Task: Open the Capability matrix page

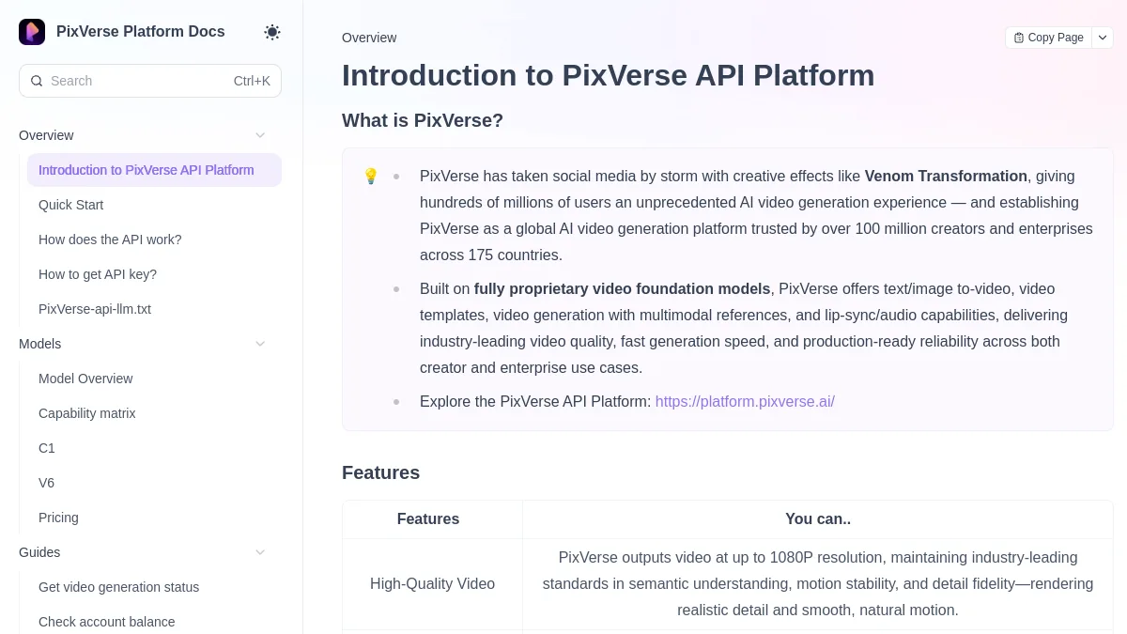Action: [154, 413]
